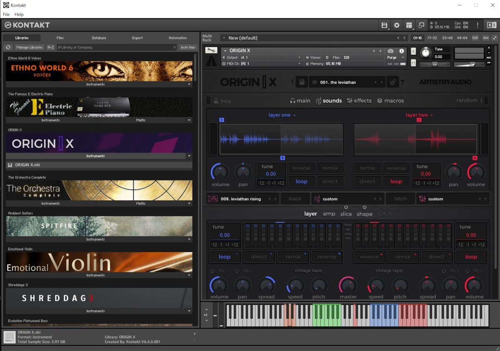Toggle the stack button
This screenshot has width=500, height=351.
[295, 199]
